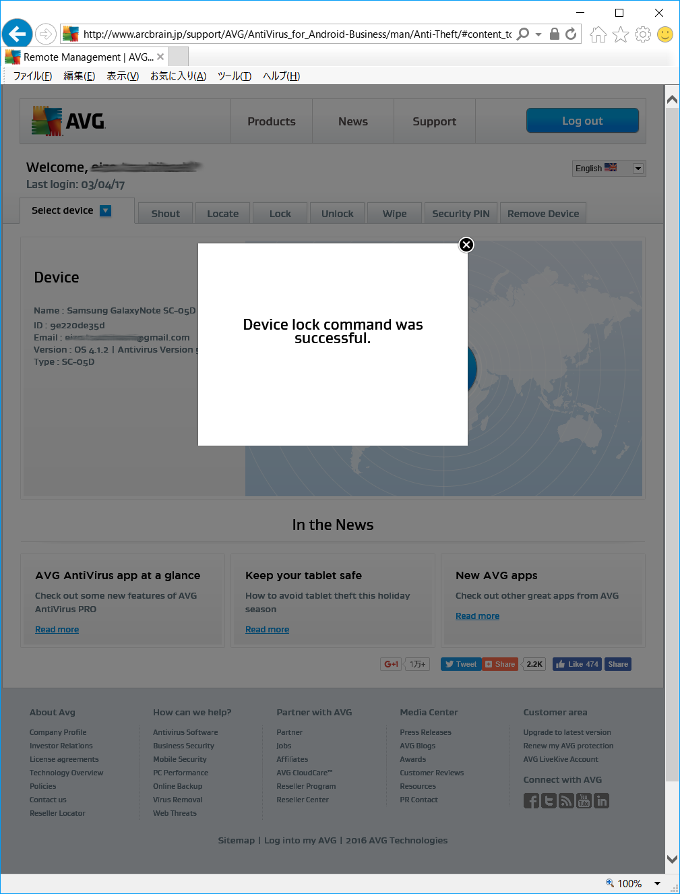680x894 pixels.
Task: Click the vertical scrollbar thumb
Action: [x=672, y=445]
